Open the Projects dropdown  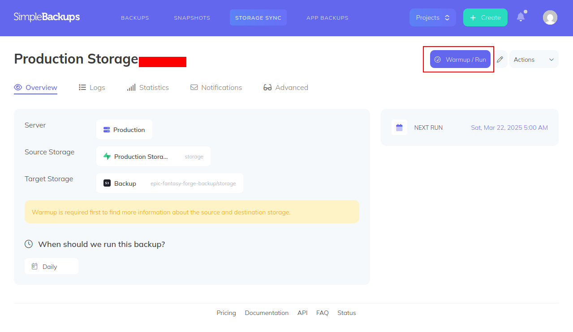[x=432, y=17]
